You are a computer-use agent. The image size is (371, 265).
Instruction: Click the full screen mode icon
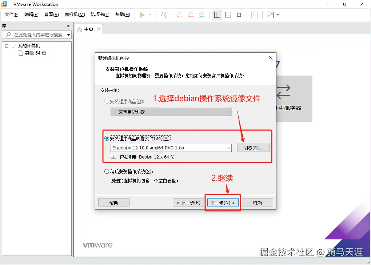[x=239, y=15]
